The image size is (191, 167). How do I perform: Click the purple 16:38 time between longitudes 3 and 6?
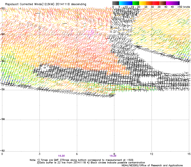click(x=61, y=156)
